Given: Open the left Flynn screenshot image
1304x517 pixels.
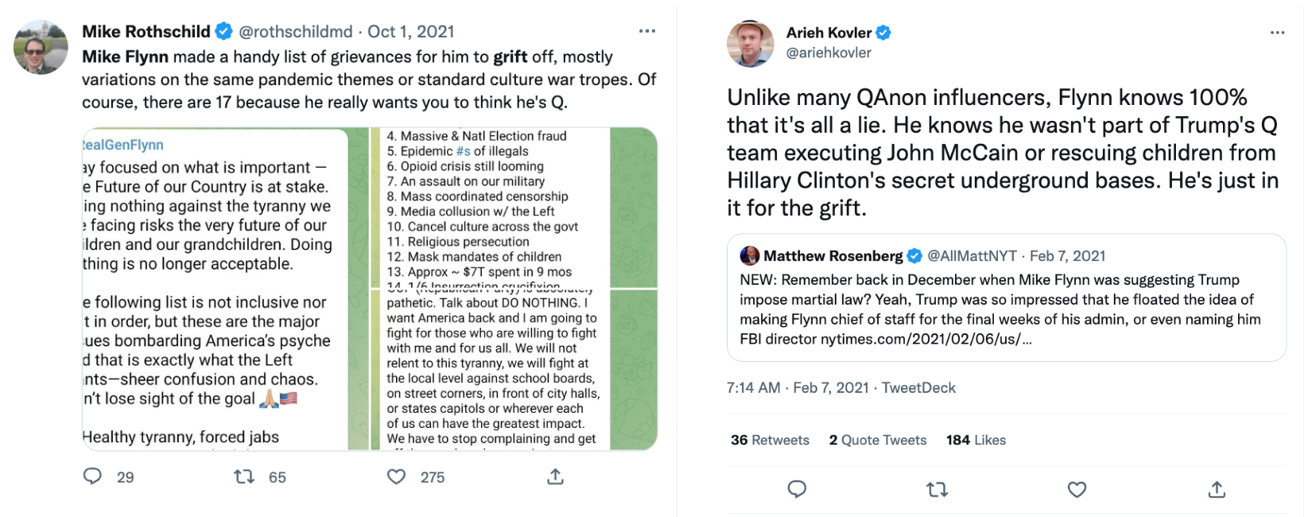Looking at the screenshot, I should pyautogui.click(x=215, y=290).
